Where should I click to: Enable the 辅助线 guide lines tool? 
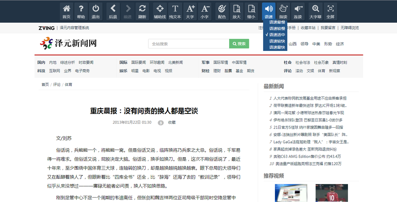point(160,11)
